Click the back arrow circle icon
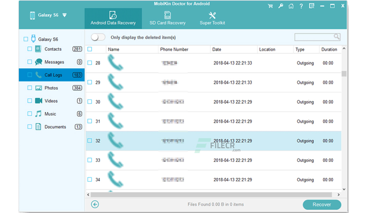Screen dimensions: 367x213 tap(95, 204)
